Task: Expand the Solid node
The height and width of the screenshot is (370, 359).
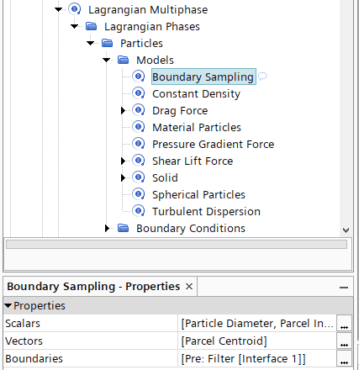Action: click(123, 177)
